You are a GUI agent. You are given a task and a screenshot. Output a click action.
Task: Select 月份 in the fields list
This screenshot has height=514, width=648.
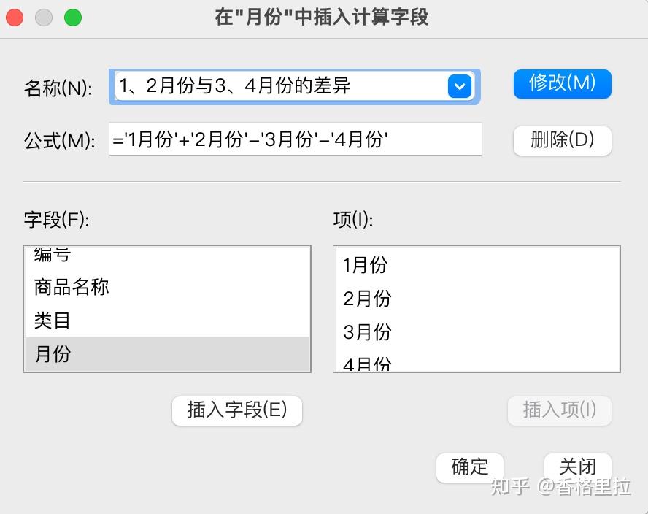pyautogui.click(x=53, y=354)
